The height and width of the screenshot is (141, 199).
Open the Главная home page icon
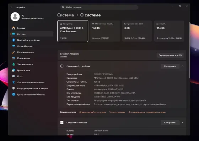pos(14,28)
